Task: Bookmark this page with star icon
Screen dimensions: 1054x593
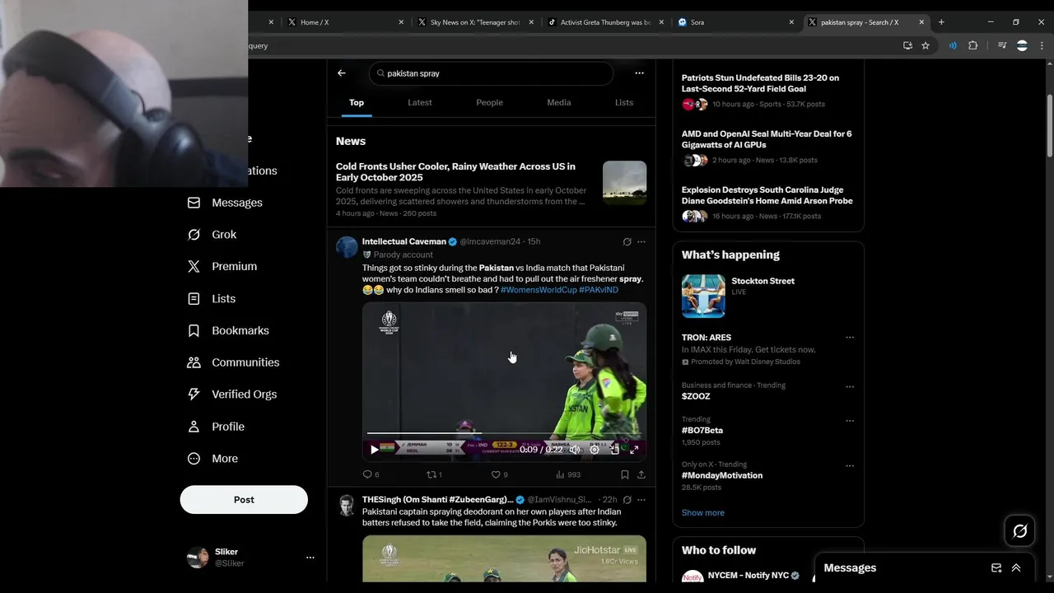Action: click(926, 46)
